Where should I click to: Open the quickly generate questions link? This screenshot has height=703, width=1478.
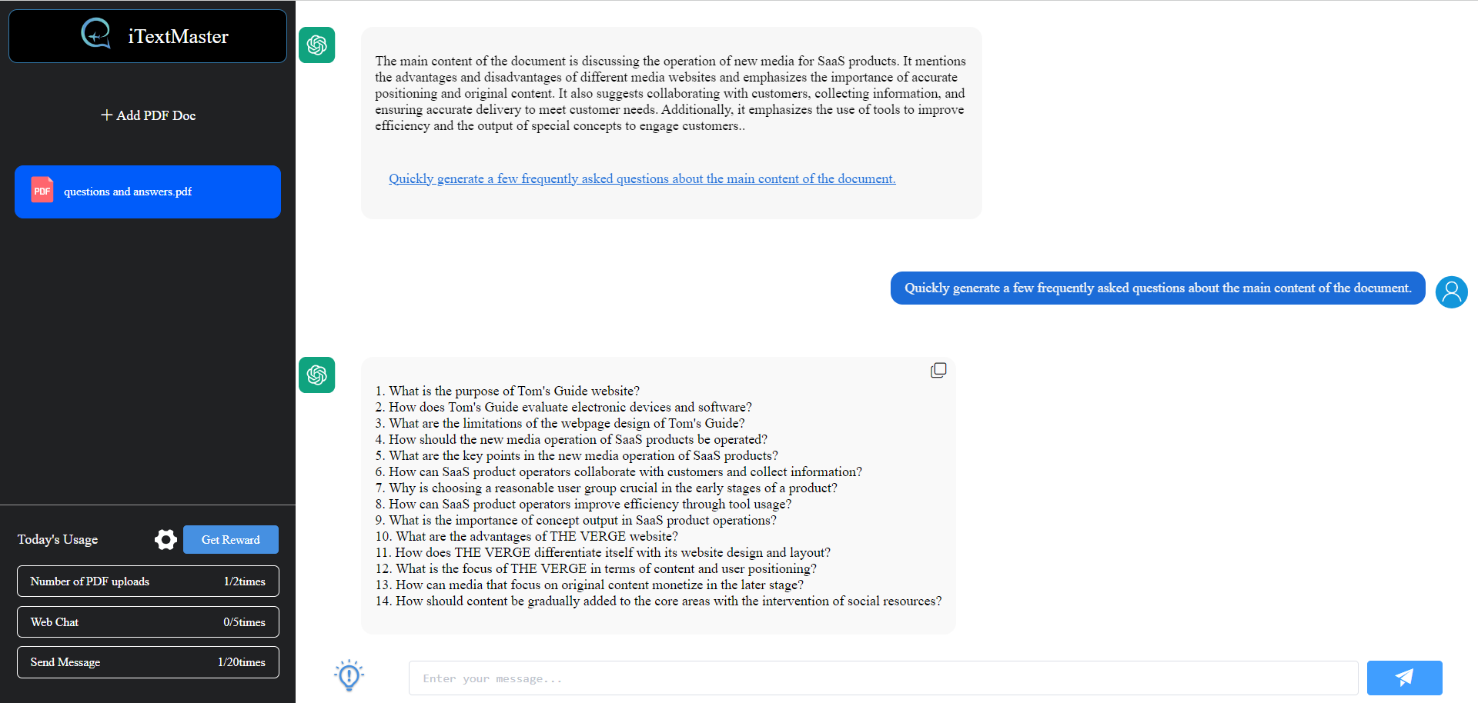coord(641,178)
